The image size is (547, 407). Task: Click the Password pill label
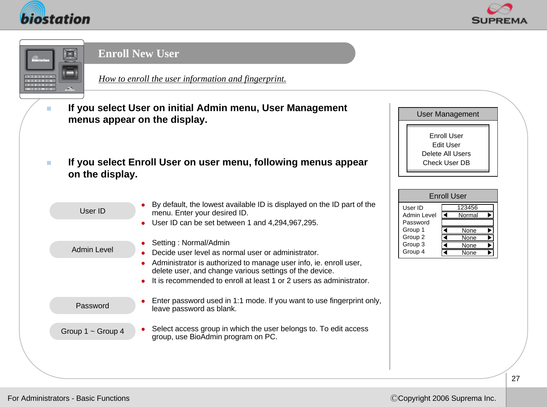(x=93, y=306)
